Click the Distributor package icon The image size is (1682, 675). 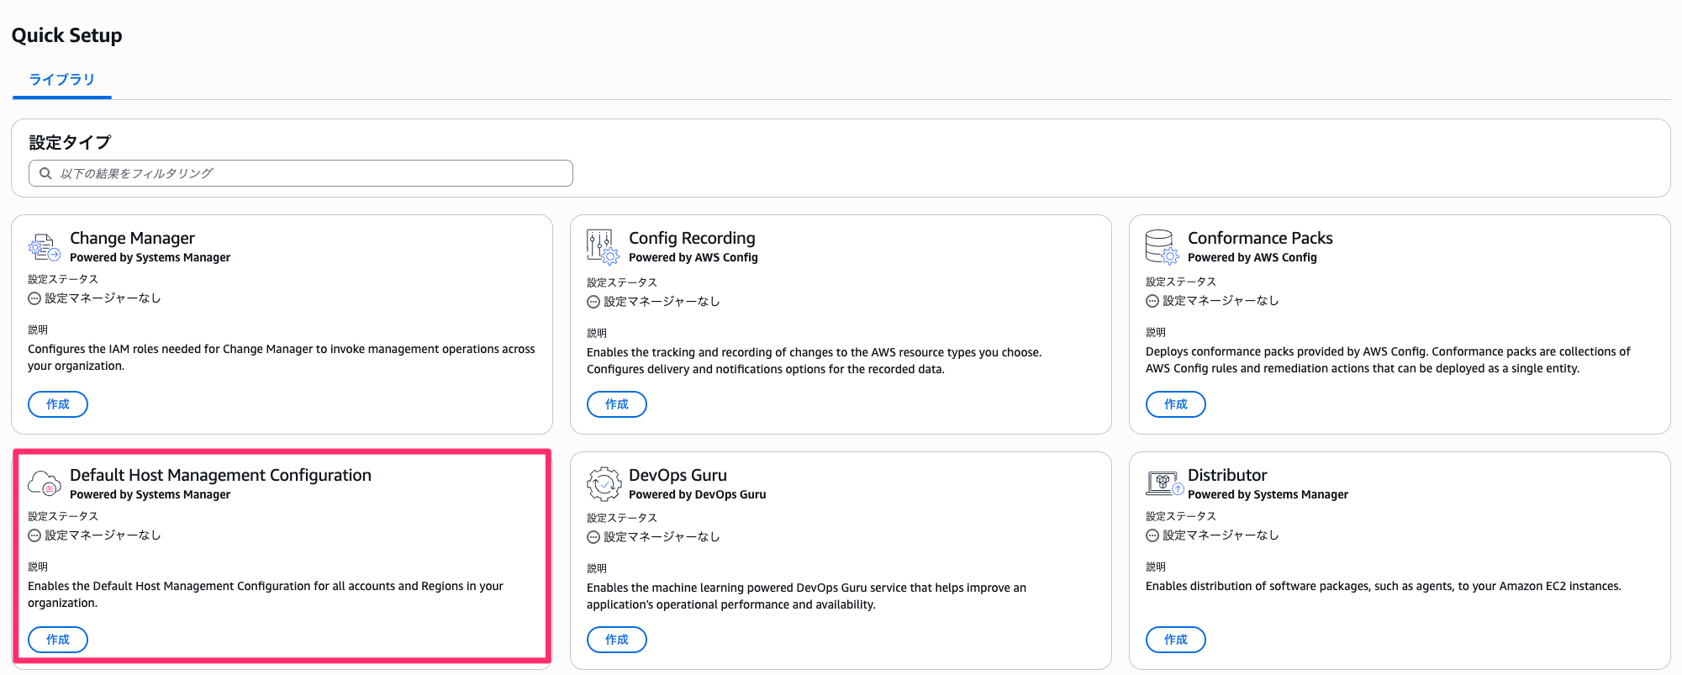pos(1165,483)
